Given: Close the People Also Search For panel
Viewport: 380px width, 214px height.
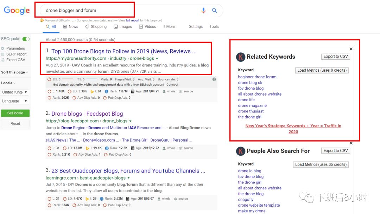Looking at the screenshot, I should pyautogui.click(x=351, y=143).
